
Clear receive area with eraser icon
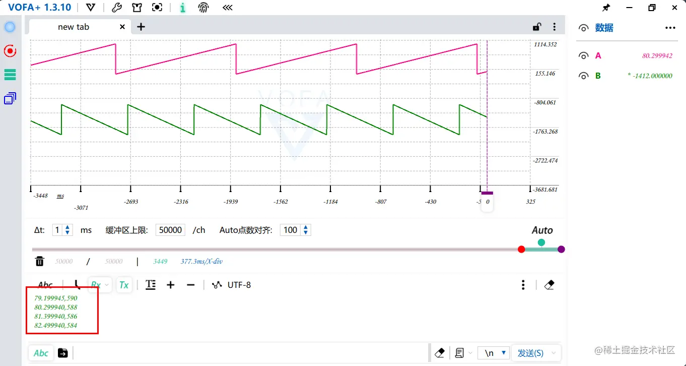550,285
